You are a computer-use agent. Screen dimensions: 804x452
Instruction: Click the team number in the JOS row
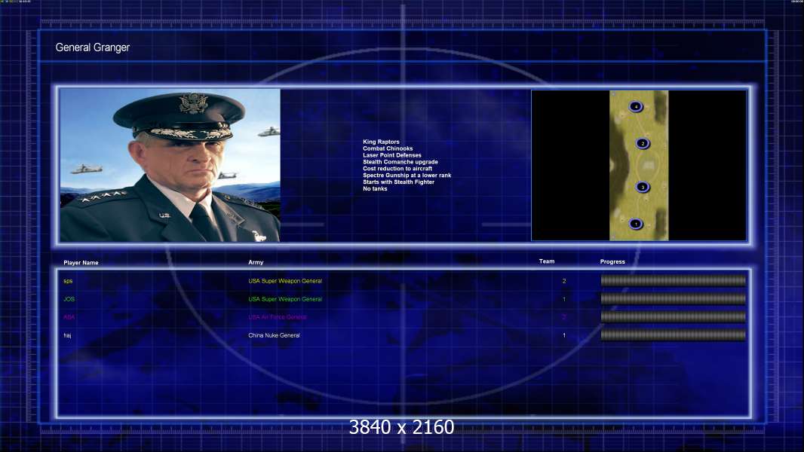[x=564, y=299]
